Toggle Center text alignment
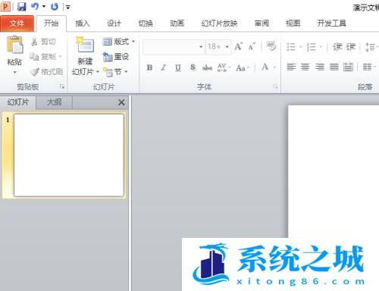This screenshot has width=379, height=291. pos(305,67)
